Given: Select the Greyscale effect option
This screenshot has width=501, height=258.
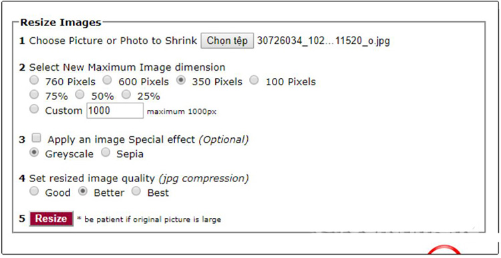Looking at the screenshot, I should (x=34, y=153).
